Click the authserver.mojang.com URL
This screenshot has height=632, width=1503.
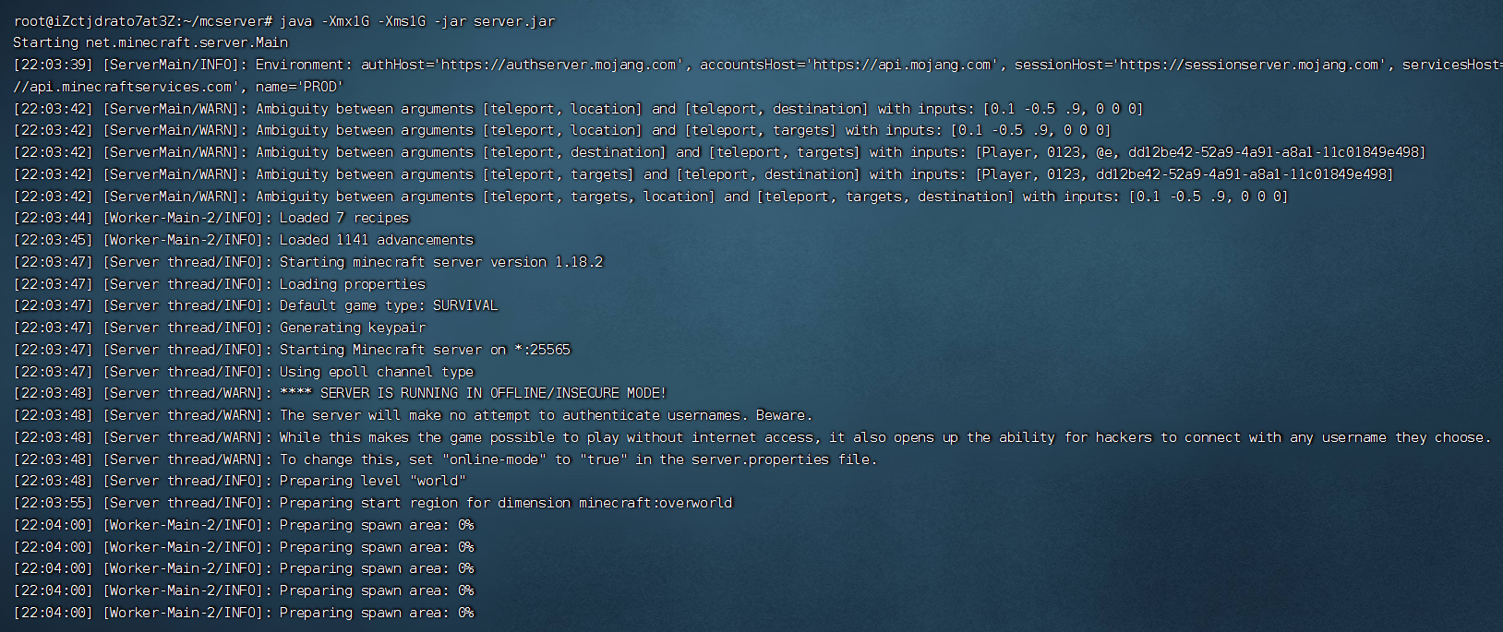pos(559,65)
